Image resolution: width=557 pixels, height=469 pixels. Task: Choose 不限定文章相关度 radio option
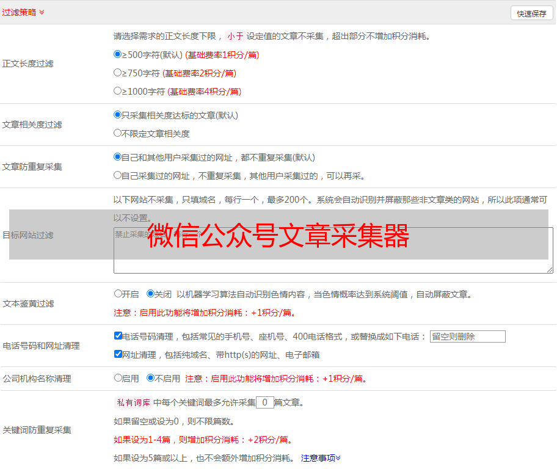pyautogui.click(x=118, y=133)
